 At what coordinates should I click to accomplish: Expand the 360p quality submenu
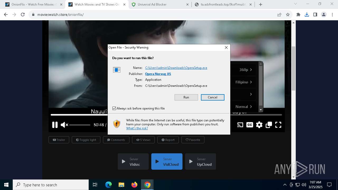pos(243,70)
